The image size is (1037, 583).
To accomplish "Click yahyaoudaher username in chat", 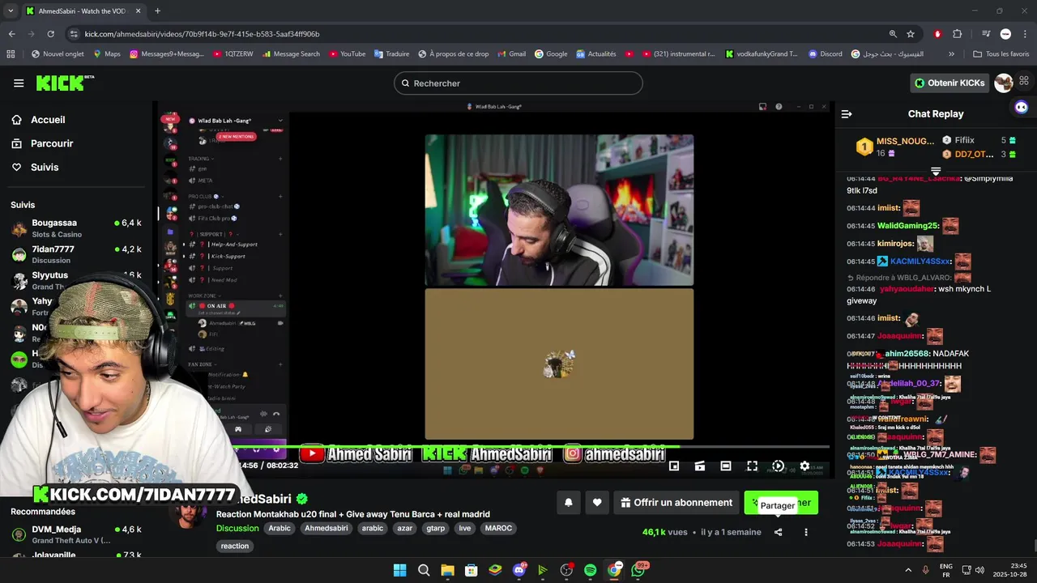I will pos(906,289).
